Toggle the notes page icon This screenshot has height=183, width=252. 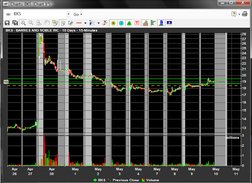pyautogui.click(x=63, y=23)
